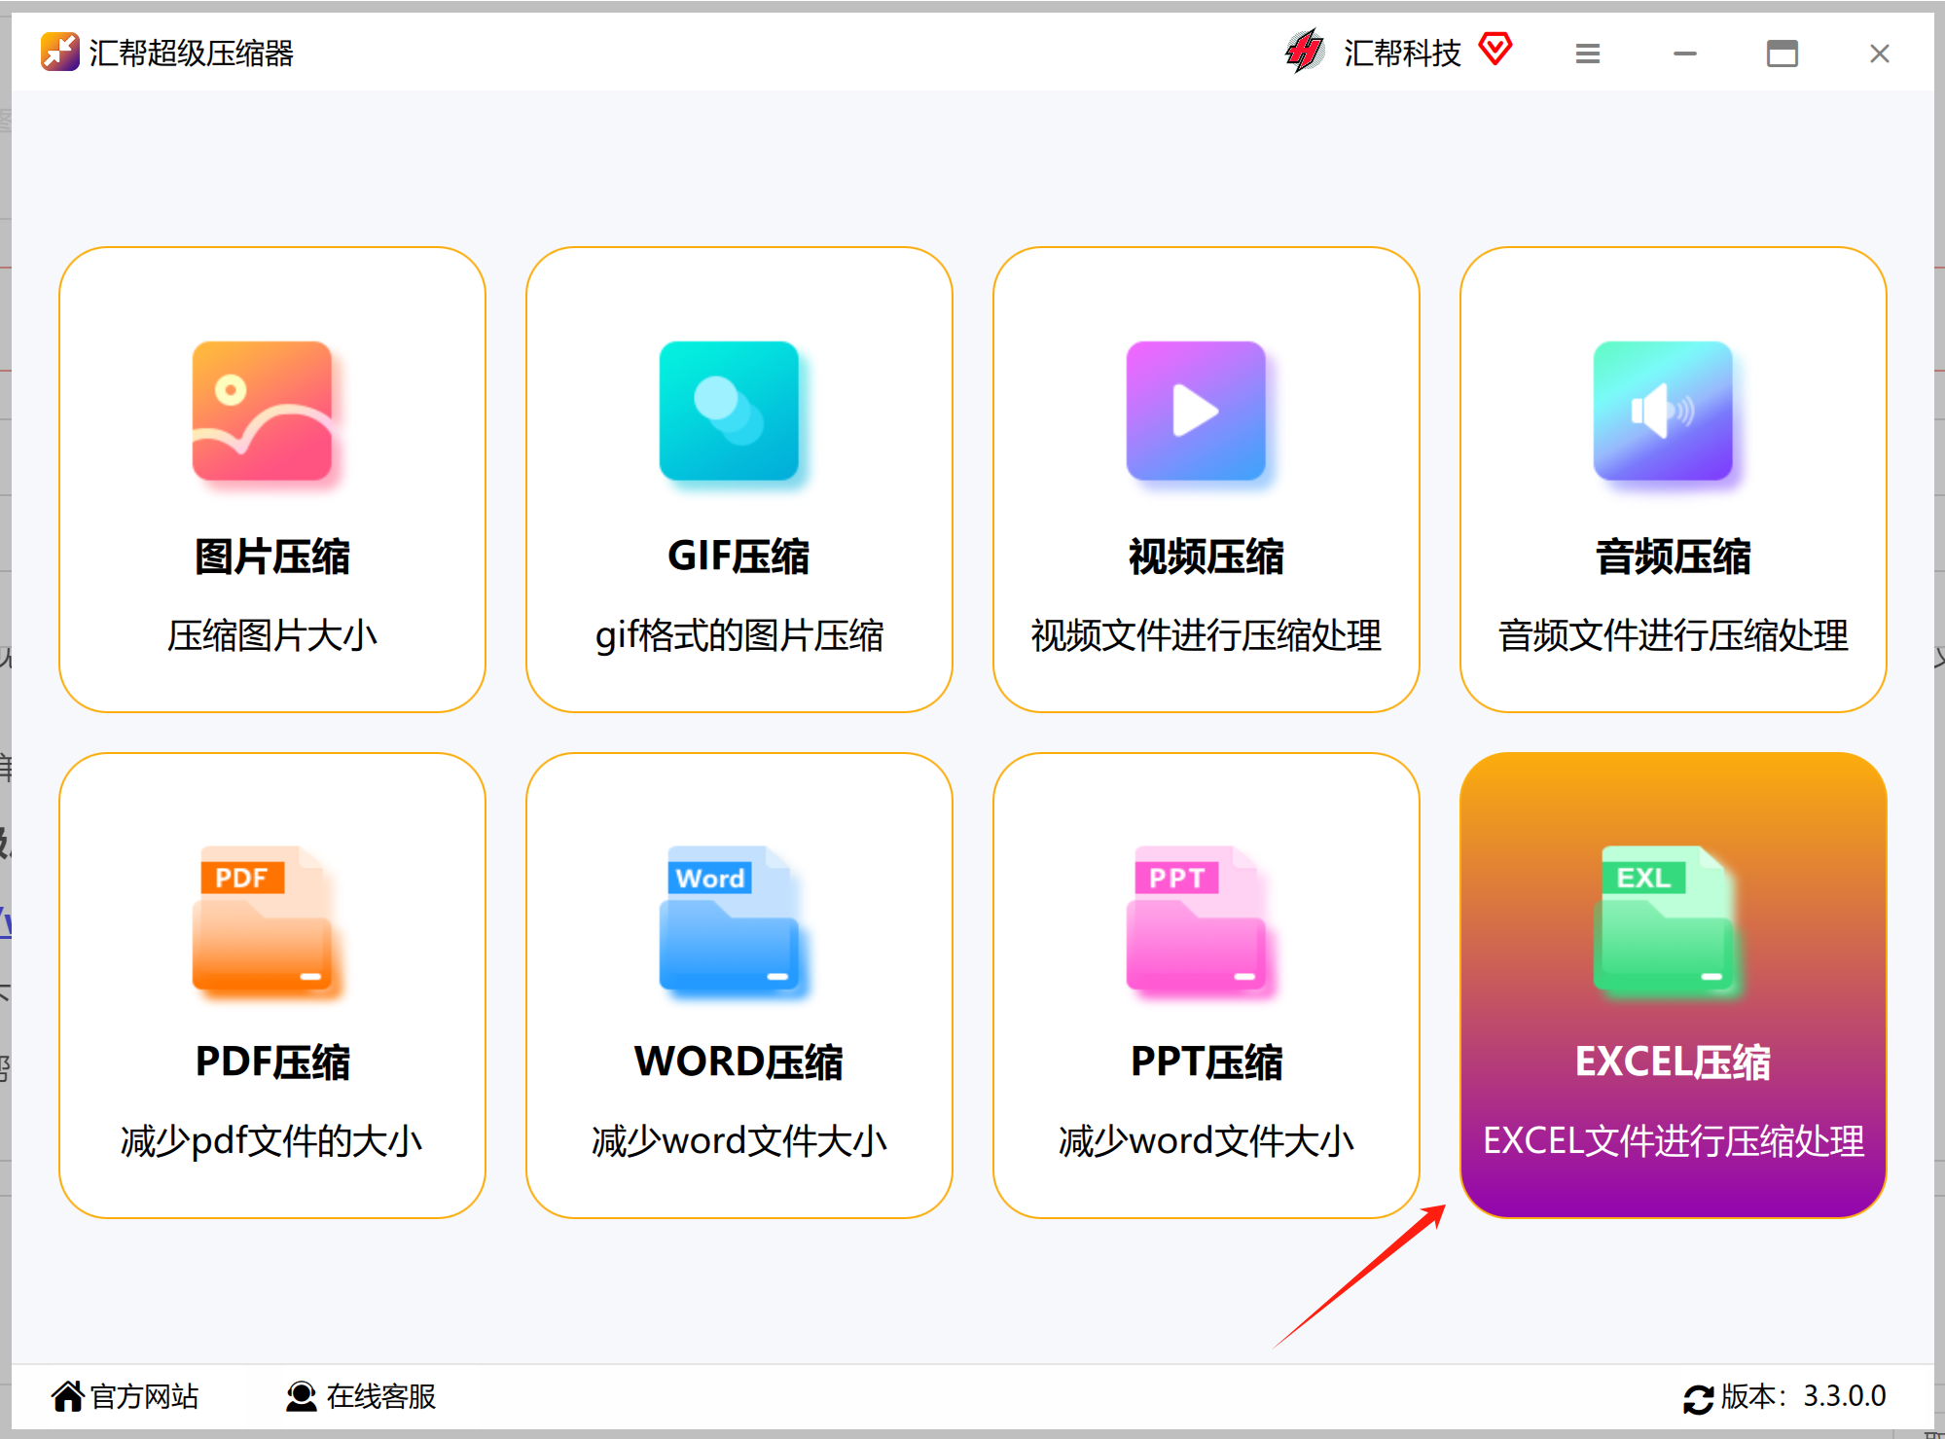
Task: Click the 汇帮超级压缩器 app logo
Action: click(x=60, y=53)
